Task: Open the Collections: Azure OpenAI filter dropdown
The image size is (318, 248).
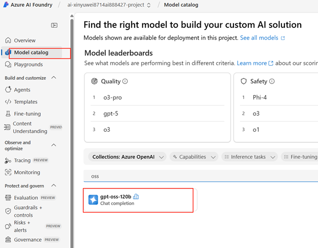Action: 126,157
